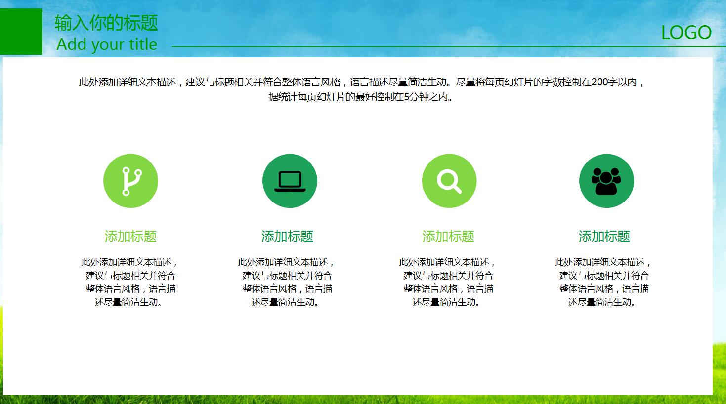The height and width of the screenshot is (404, 726).
Task: Click the description text below the laptop icon
Action: [x=287, y=282]
